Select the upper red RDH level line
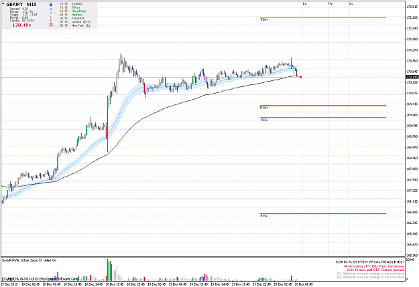 tap(323, 17)
